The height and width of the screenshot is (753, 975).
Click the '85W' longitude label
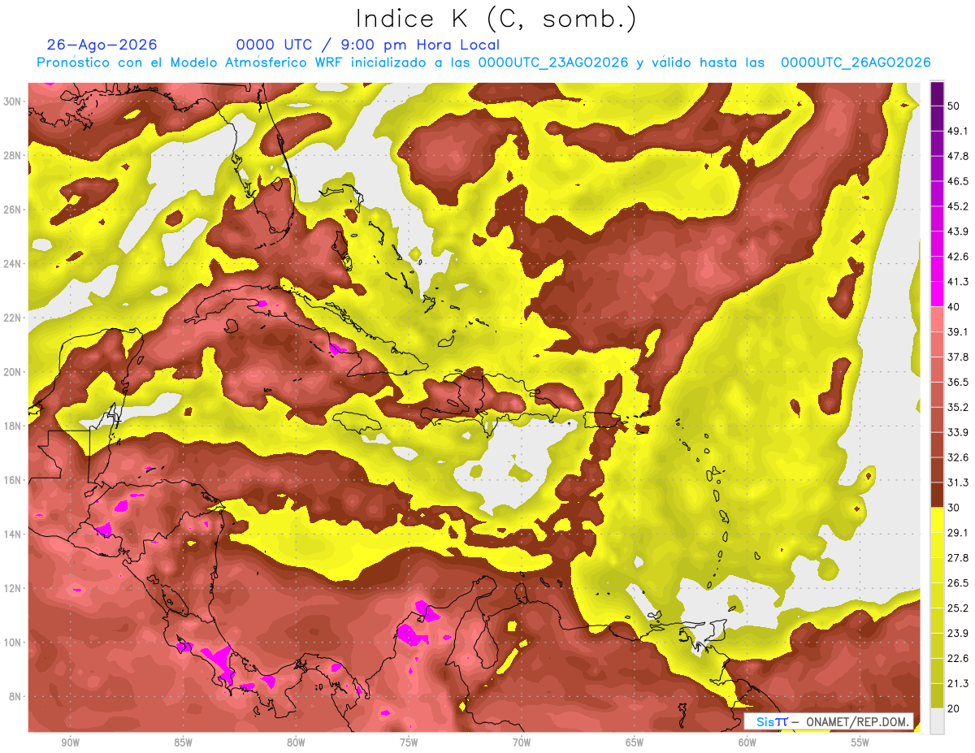pyautogui.click(x=183, y=742)
